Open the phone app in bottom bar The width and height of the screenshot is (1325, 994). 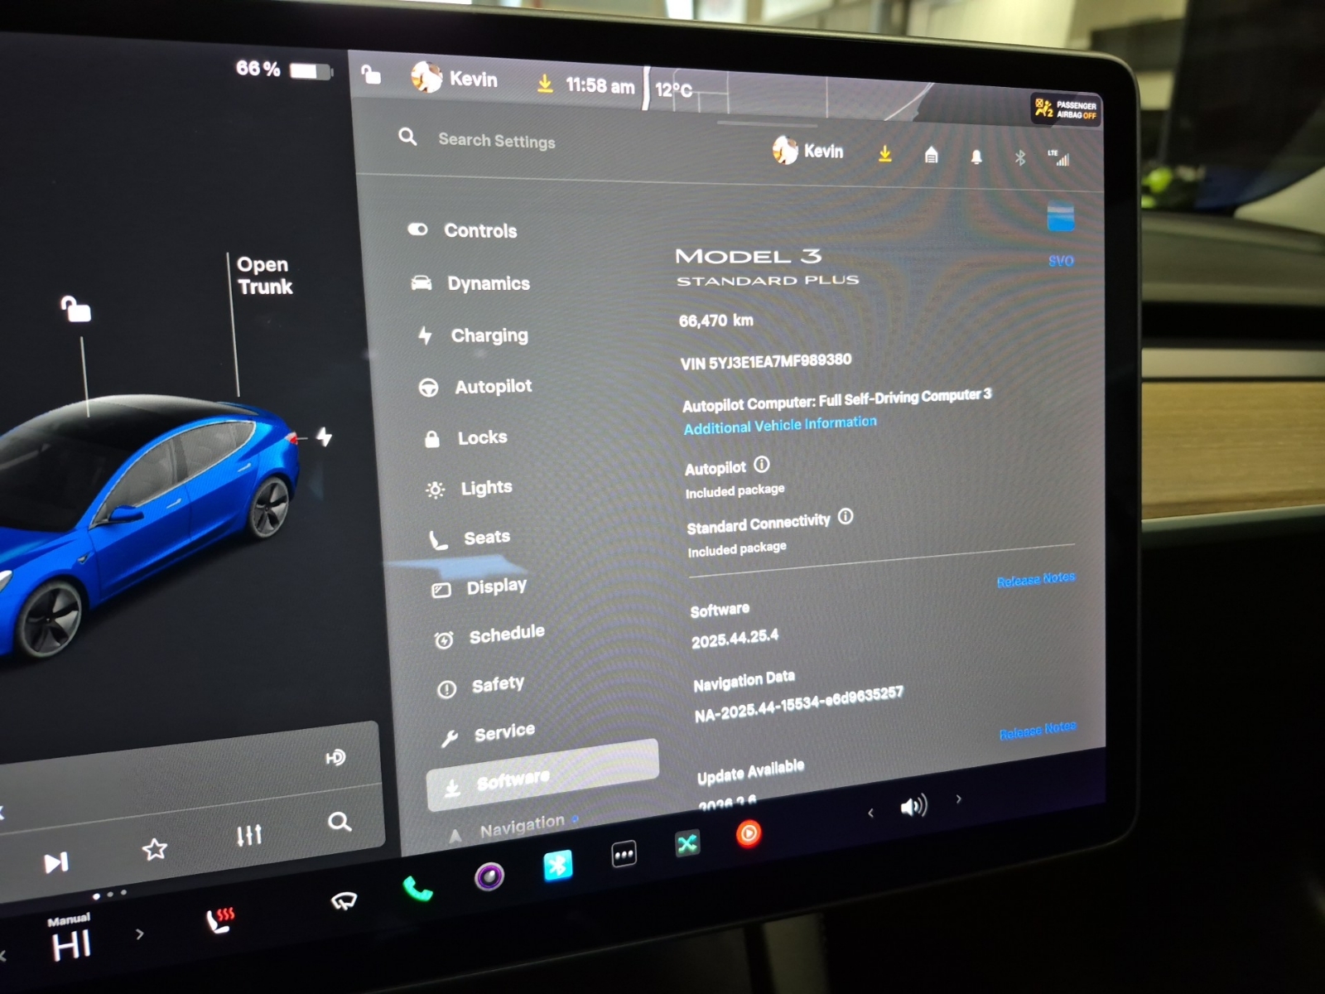pos(418,889)
